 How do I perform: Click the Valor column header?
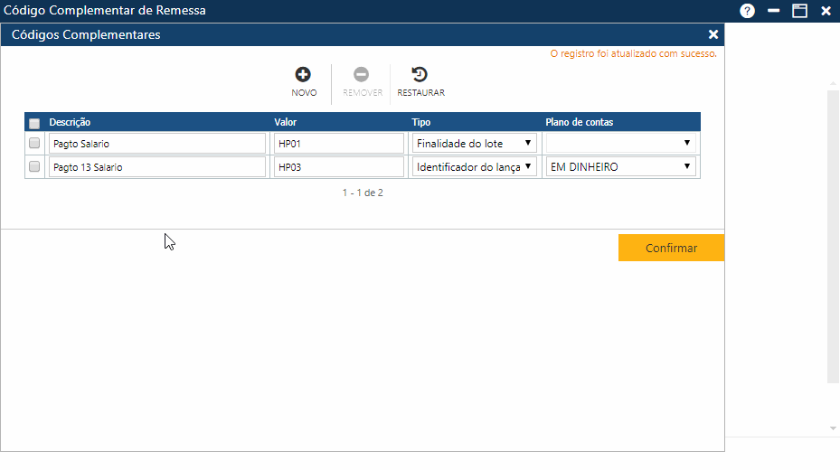coord(286,122)
